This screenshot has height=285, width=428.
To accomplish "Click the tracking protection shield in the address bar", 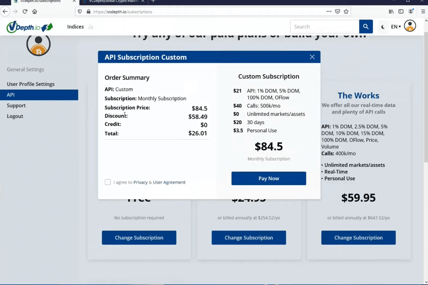I will click(x=79, y=11).
